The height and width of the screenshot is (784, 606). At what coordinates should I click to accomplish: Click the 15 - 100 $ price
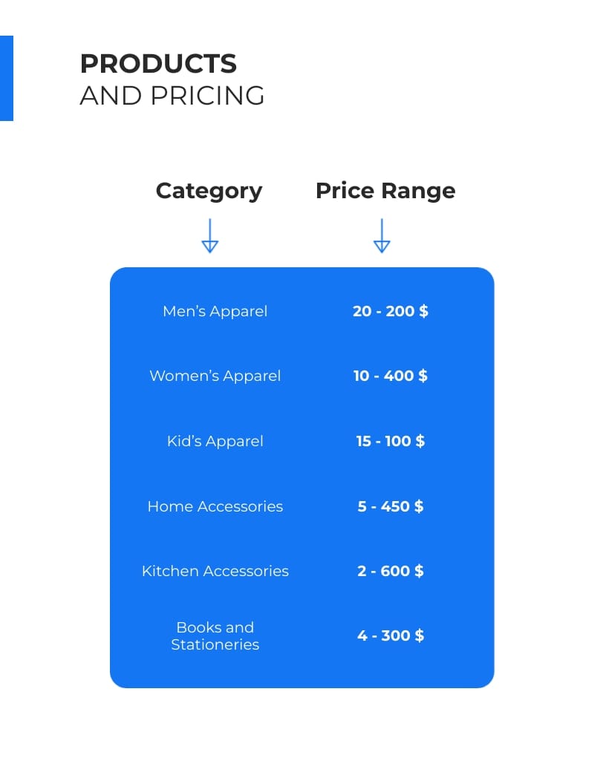pyautogui.click(x=391, y=441)
